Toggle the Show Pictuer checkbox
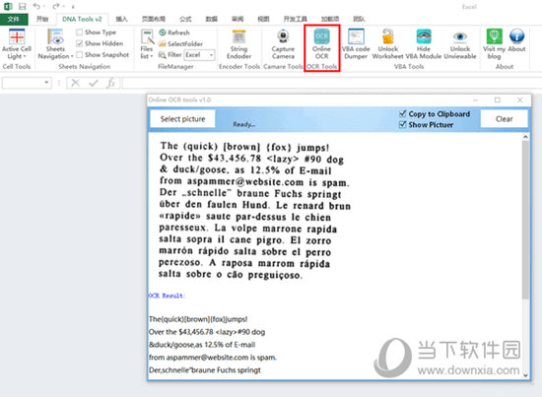 click(402, 124)
